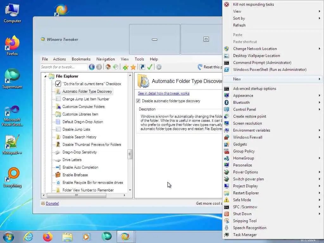Screen dimensions: 324x243
Task: Expand the New submenu arrow
Action: [320, 79]
